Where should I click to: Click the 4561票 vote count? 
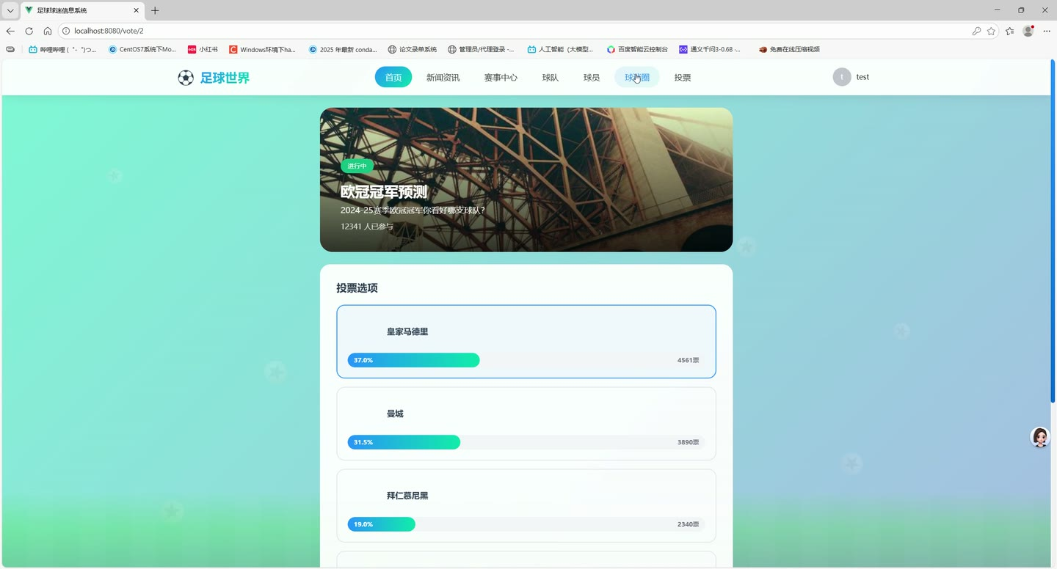(688, 360)
